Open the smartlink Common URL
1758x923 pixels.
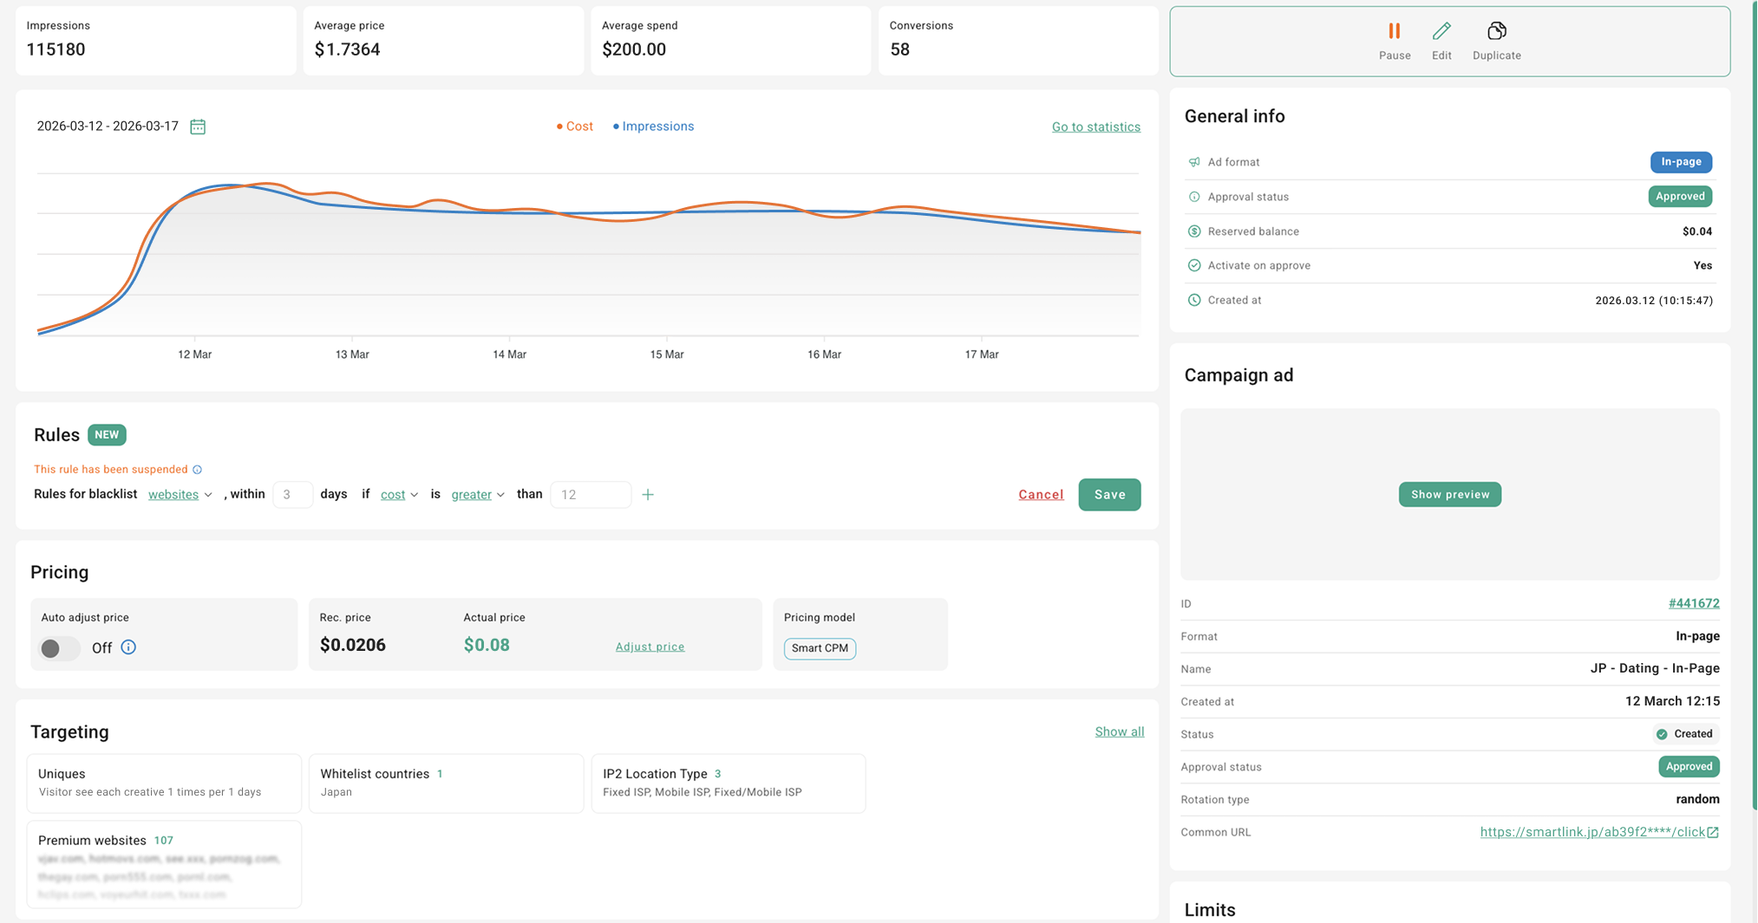pos(1592,832)
